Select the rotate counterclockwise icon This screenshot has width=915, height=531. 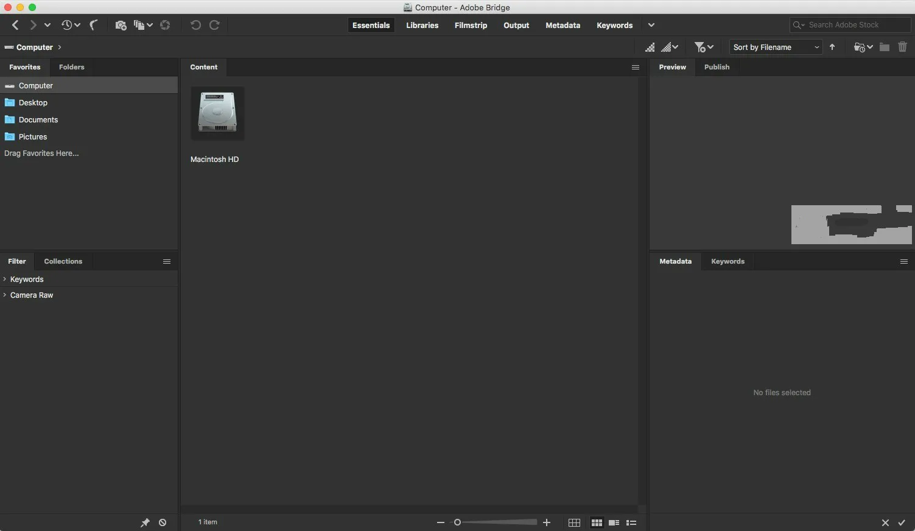point(195,25)
